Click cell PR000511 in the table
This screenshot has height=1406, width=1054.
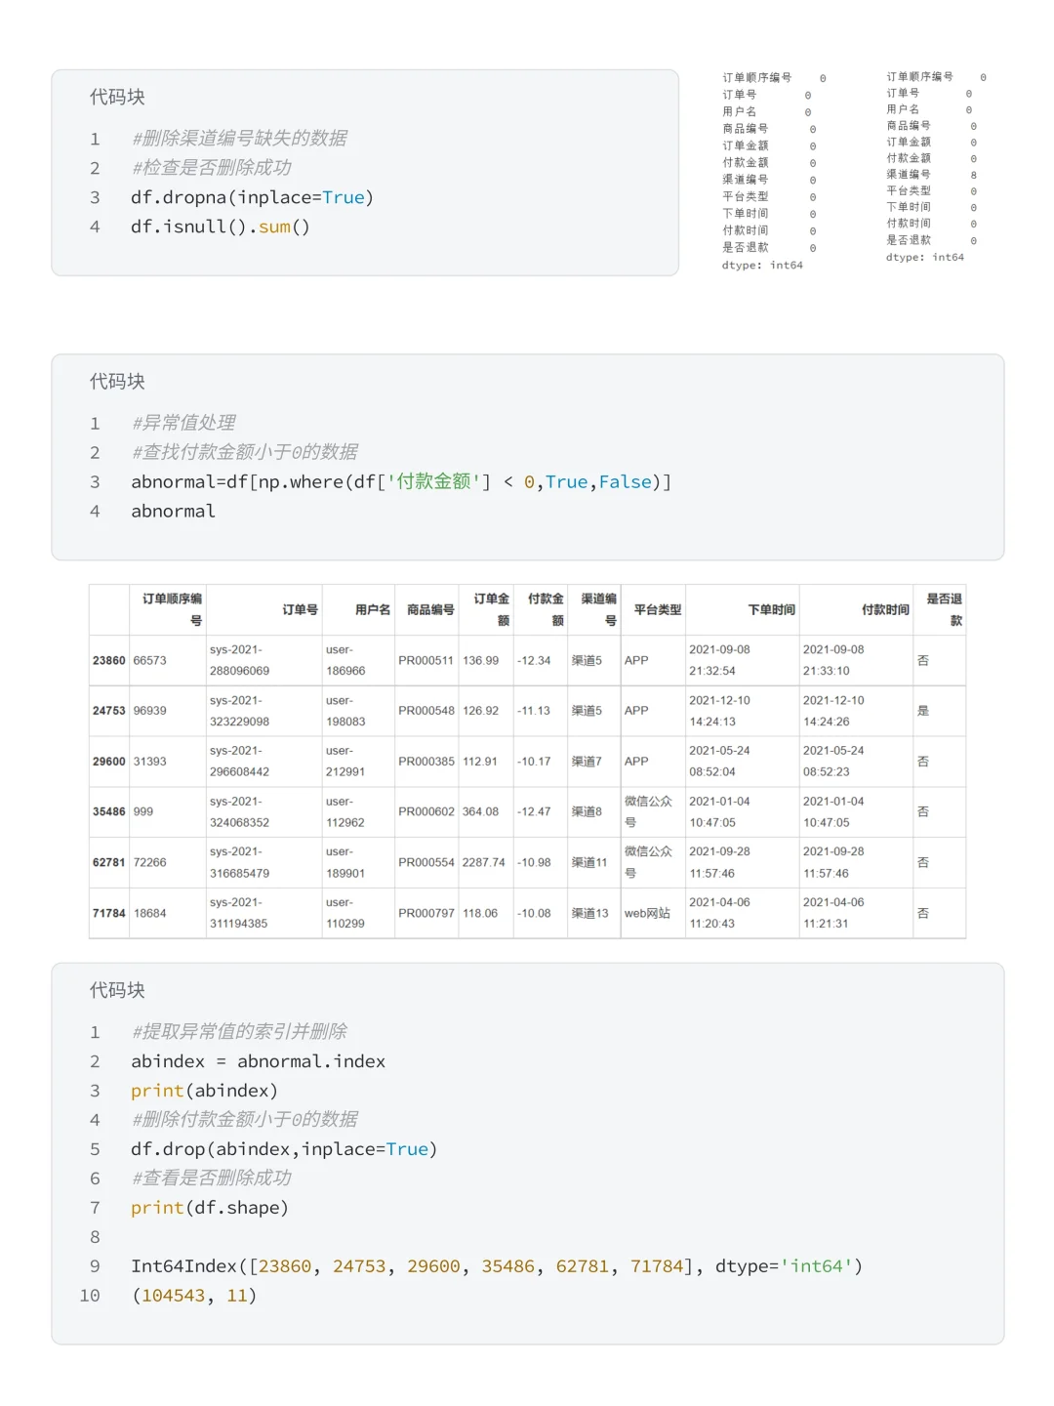coord(426,661)
